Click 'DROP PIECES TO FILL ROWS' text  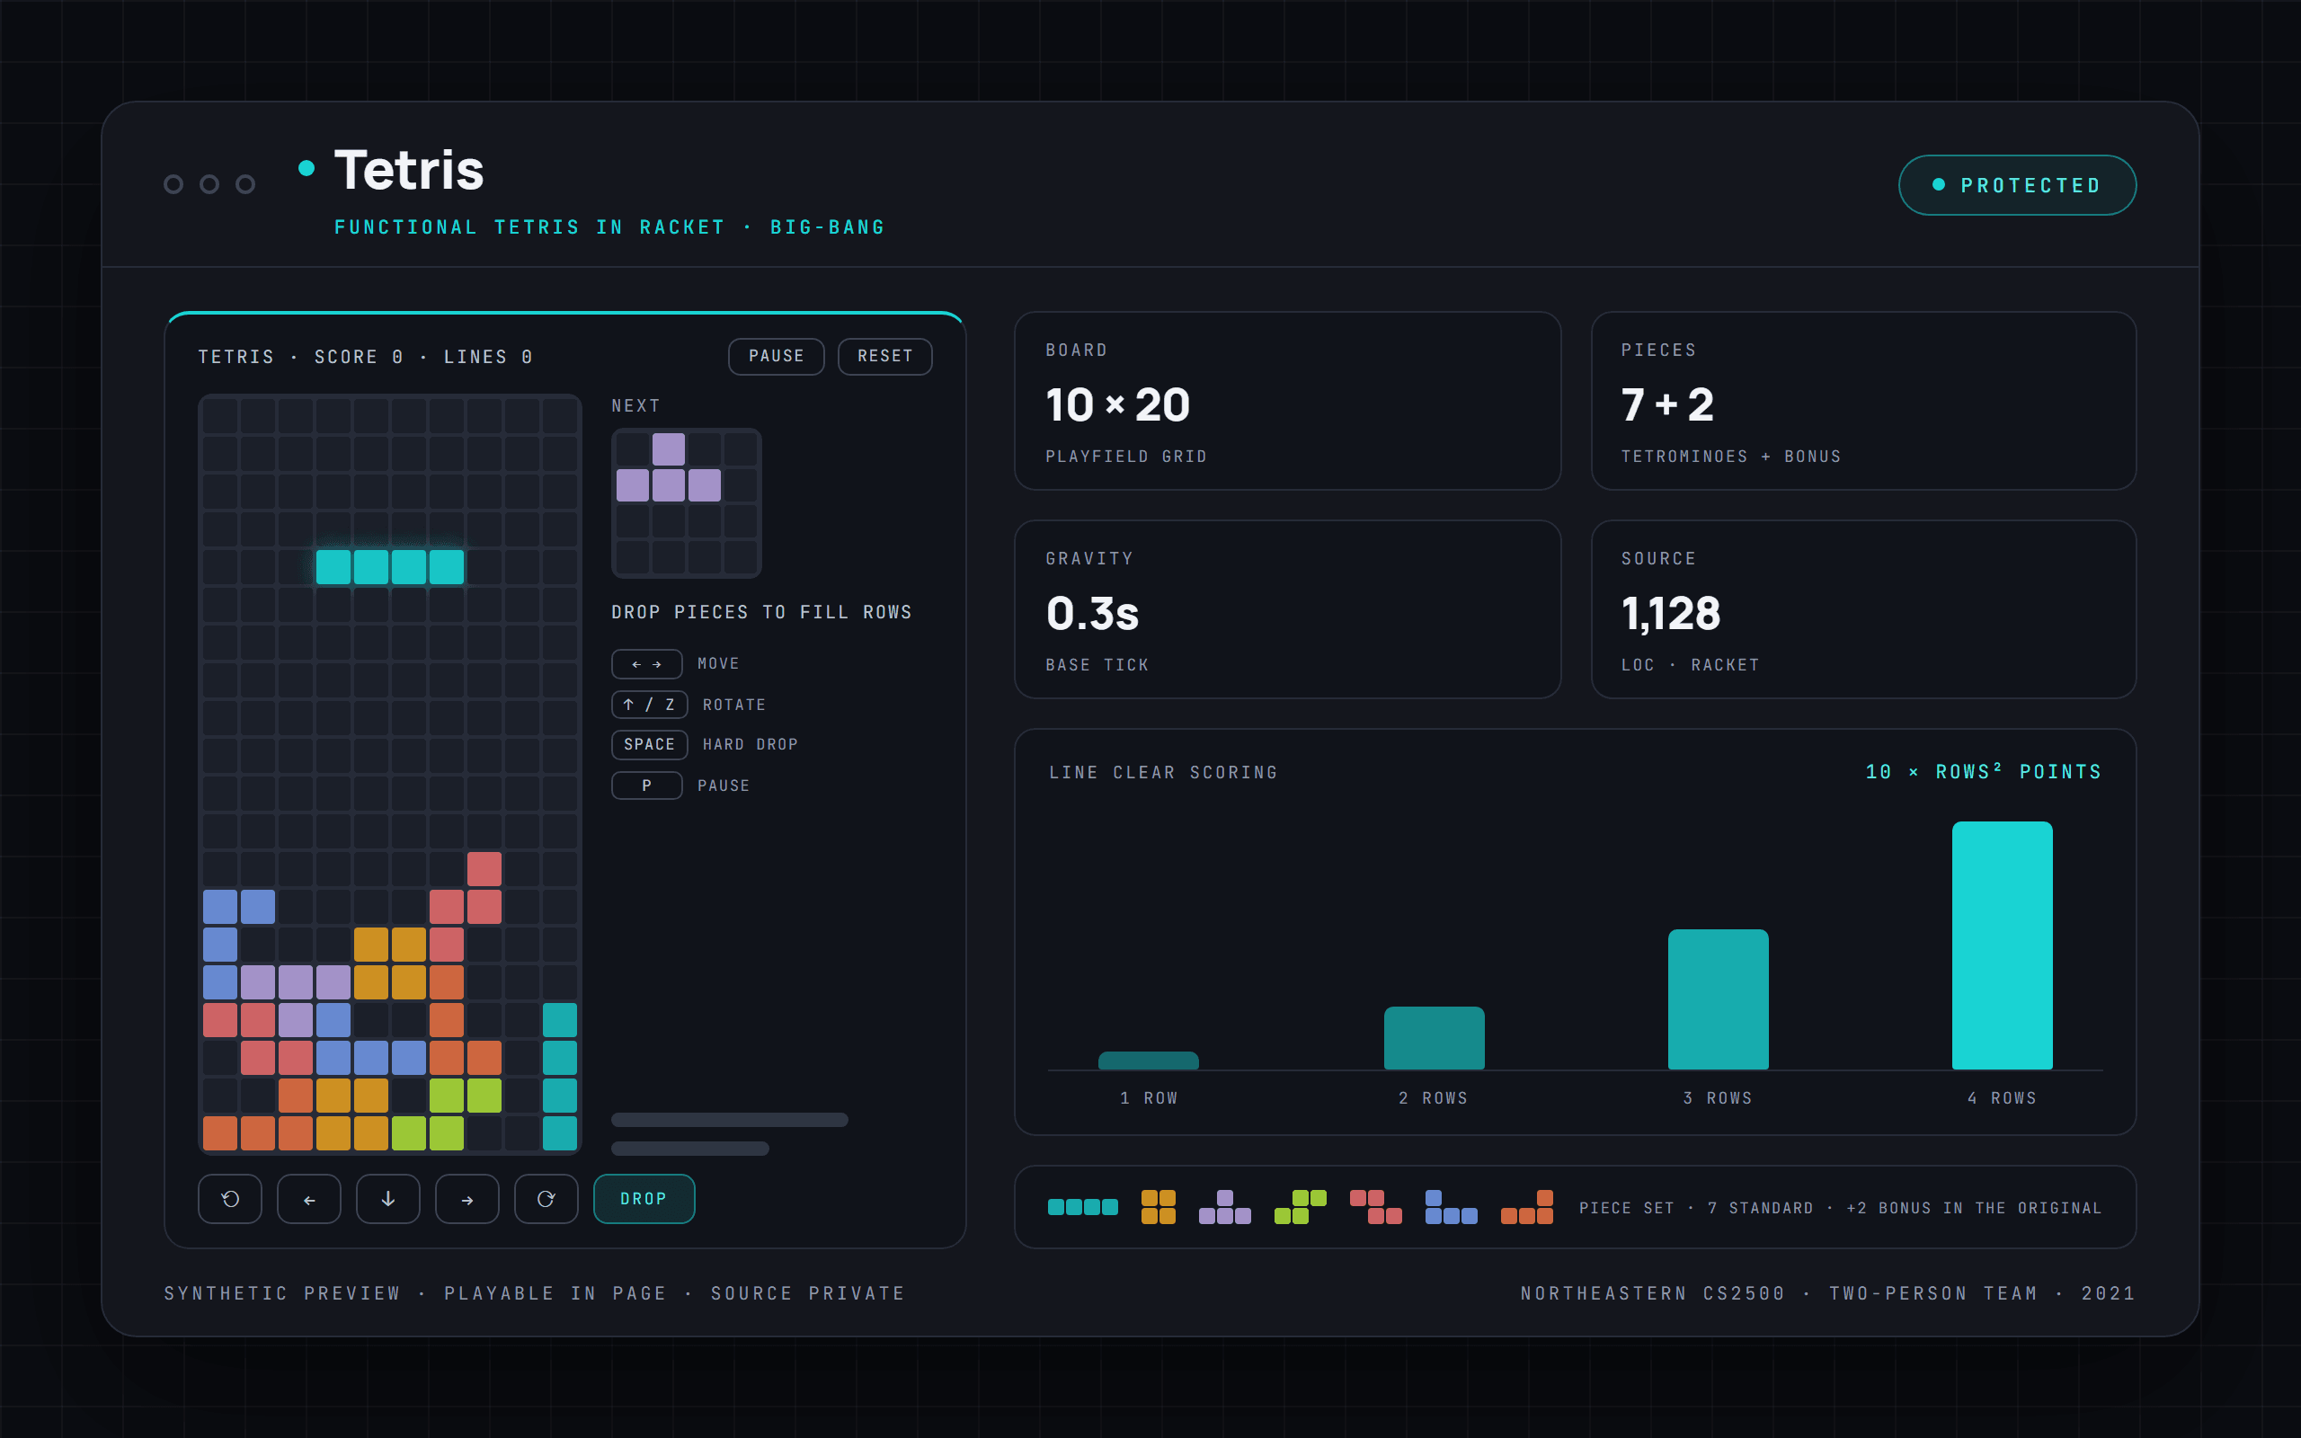761,612
